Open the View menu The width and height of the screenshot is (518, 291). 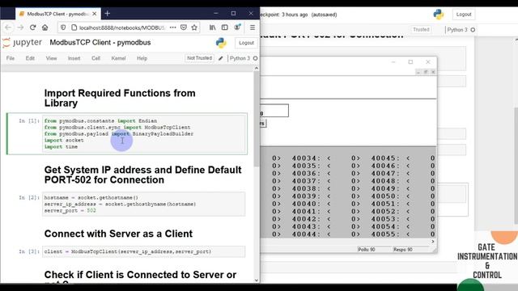point(51,58)
